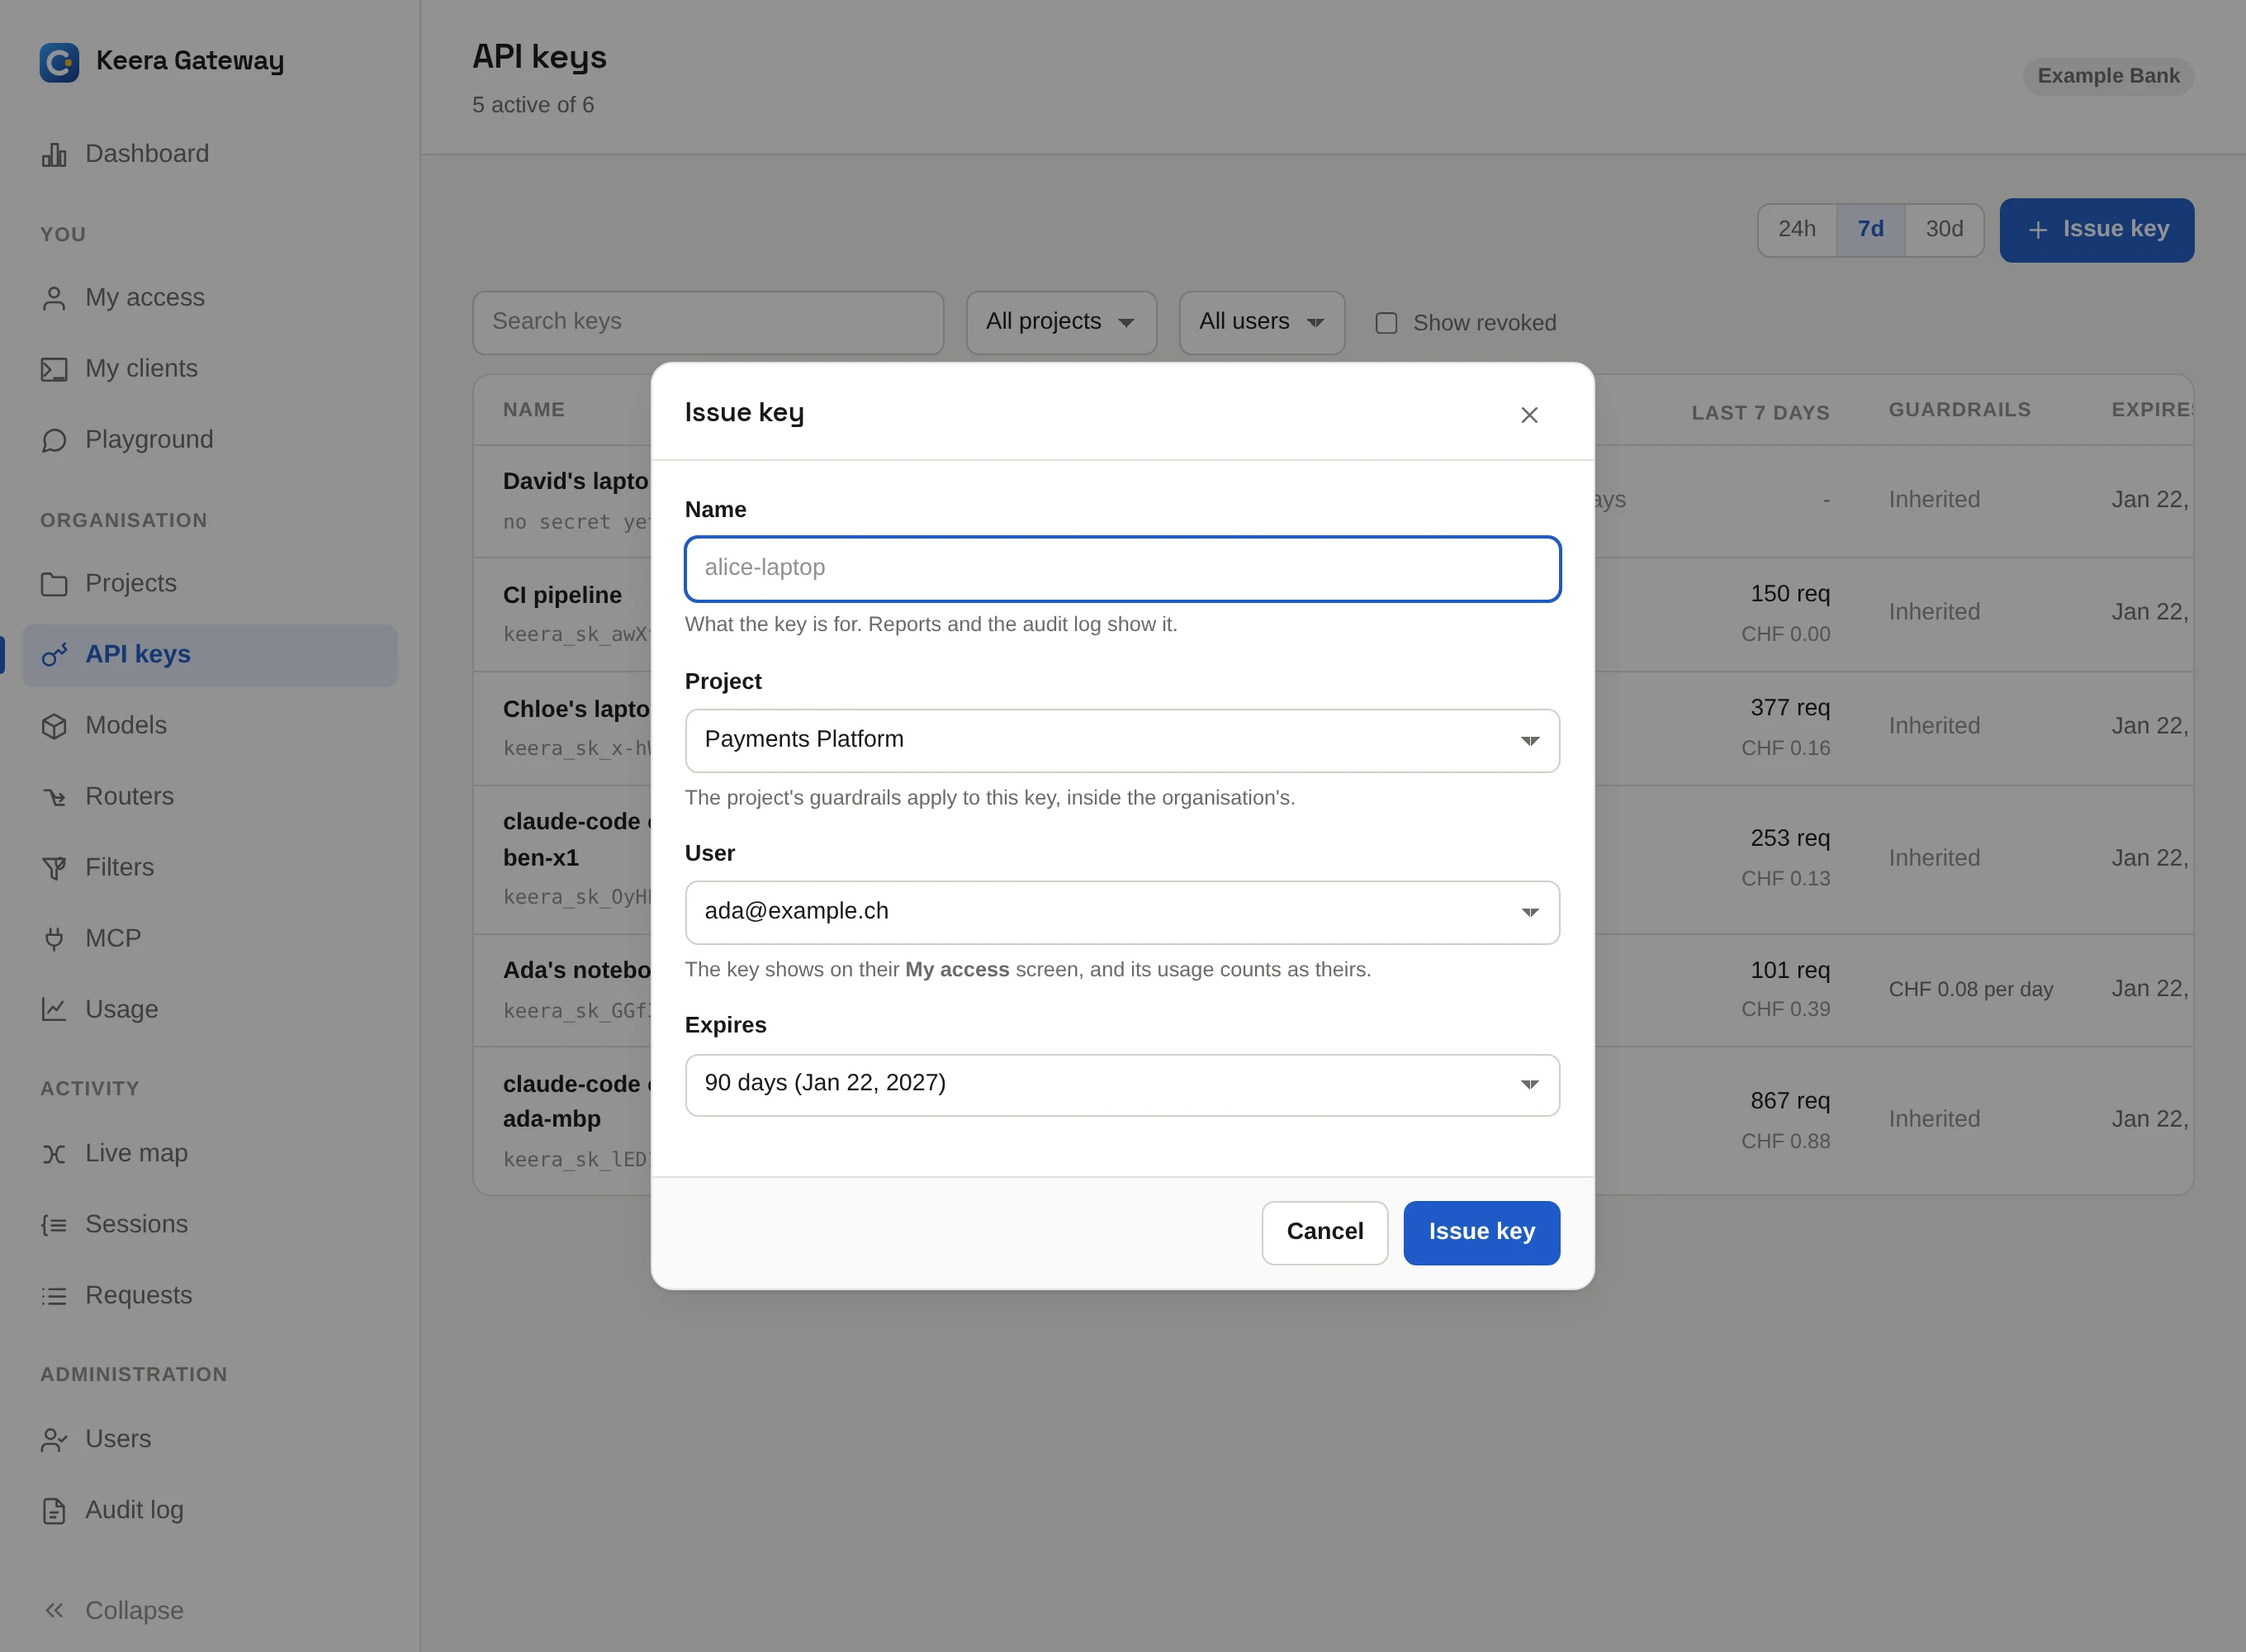Open Audit log via document icon

click(54, 1511)
